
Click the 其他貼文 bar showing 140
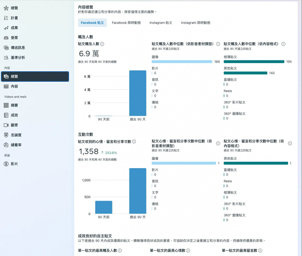[245, 73]
